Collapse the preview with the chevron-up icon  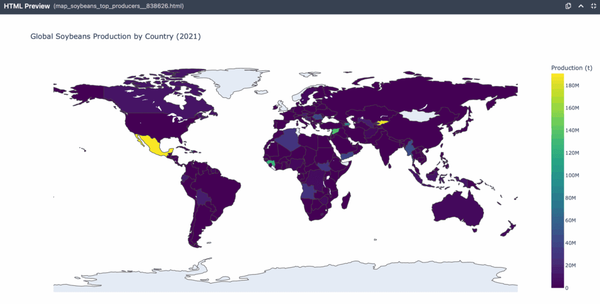581,6
